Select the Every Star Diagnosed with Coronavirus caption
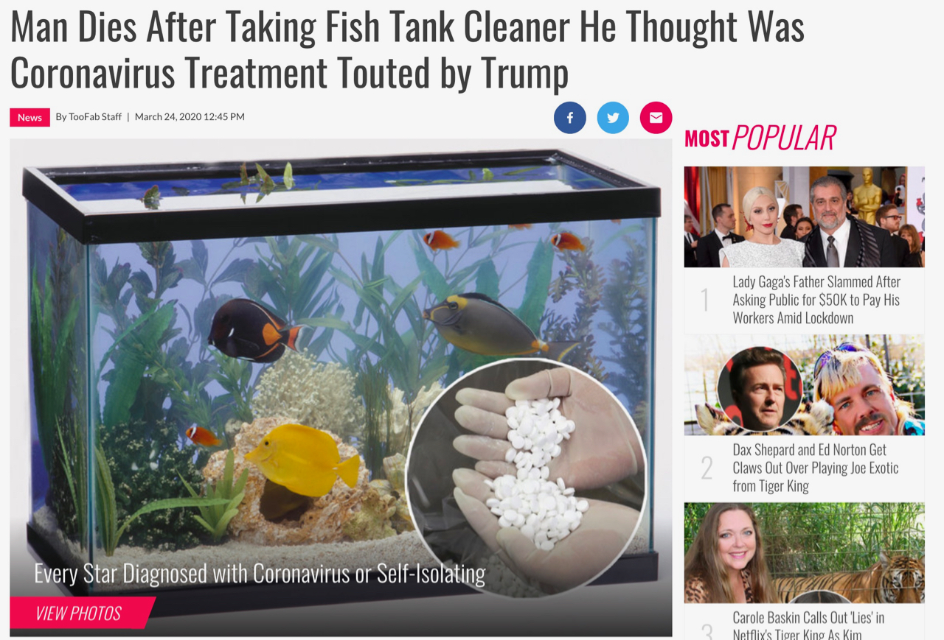944x640 pixels. click(x=260, y=574)
